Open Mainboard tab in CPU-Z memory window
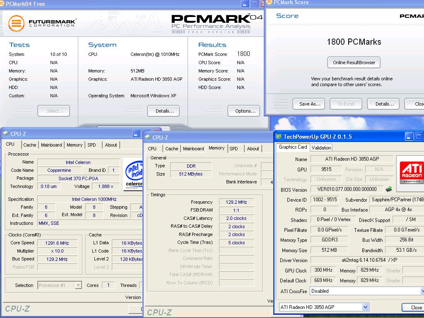 pos(193,149)
